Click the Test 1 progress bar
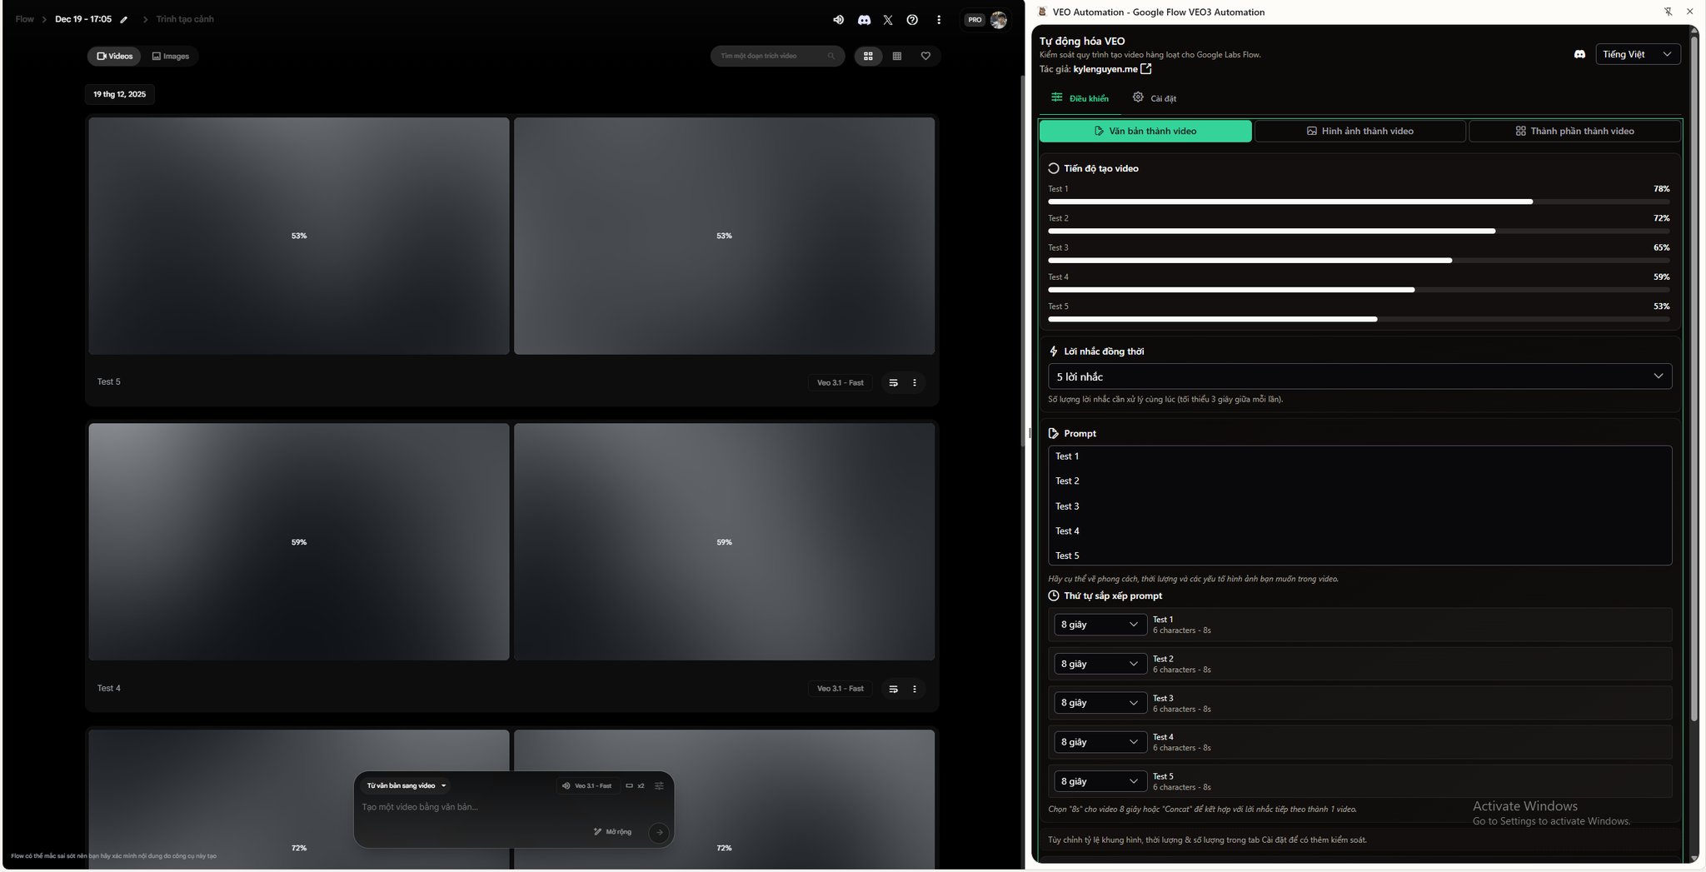 click(1359, 202)
